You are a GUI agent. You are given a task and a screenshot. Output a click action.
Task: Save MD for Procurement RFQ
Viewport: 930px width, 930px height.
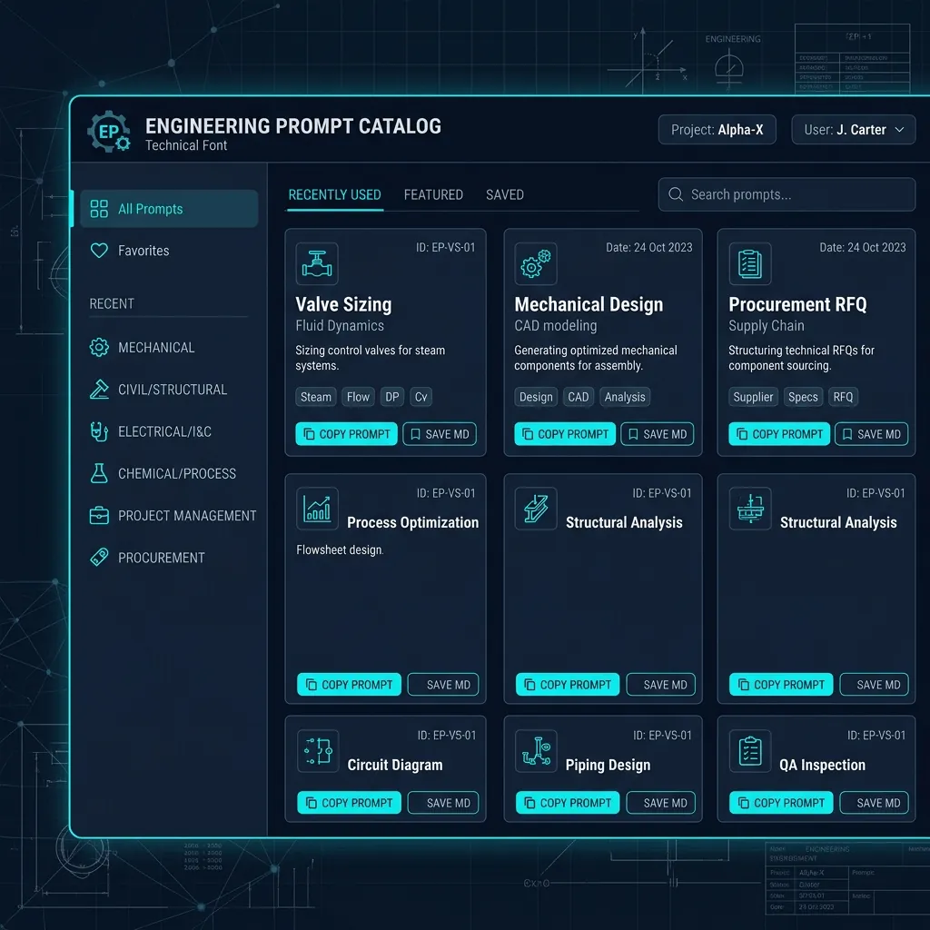point(871,433)
